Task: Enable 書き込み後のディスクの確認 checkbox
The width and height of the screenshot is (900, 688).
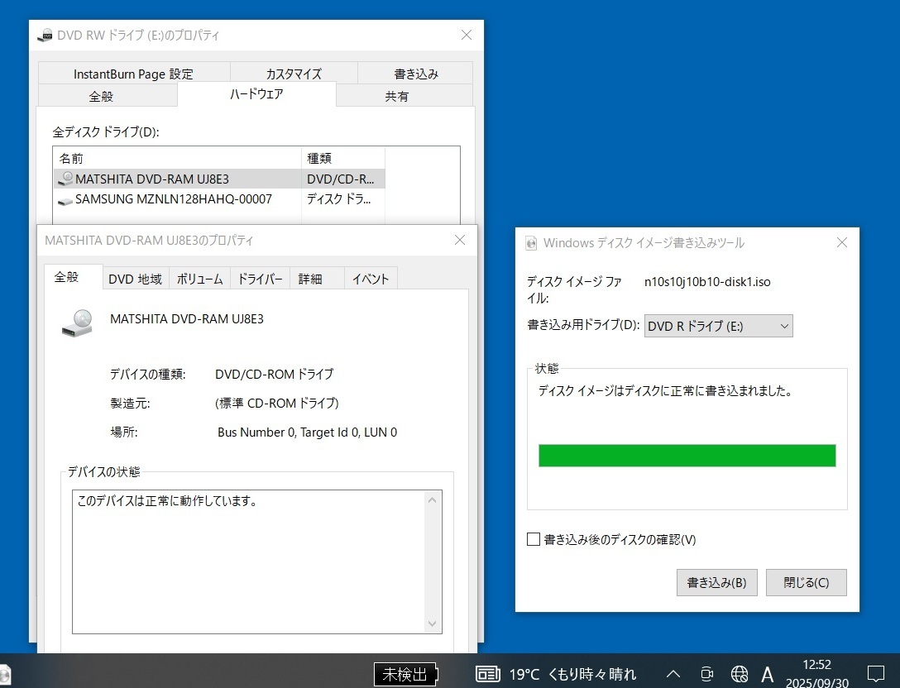Action: tap(534, 539)
